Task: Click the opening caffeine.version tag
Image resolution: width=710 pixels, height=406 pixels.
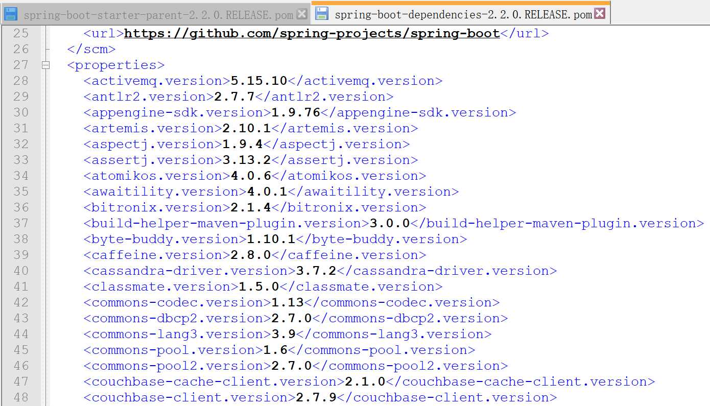Action: 157,255
